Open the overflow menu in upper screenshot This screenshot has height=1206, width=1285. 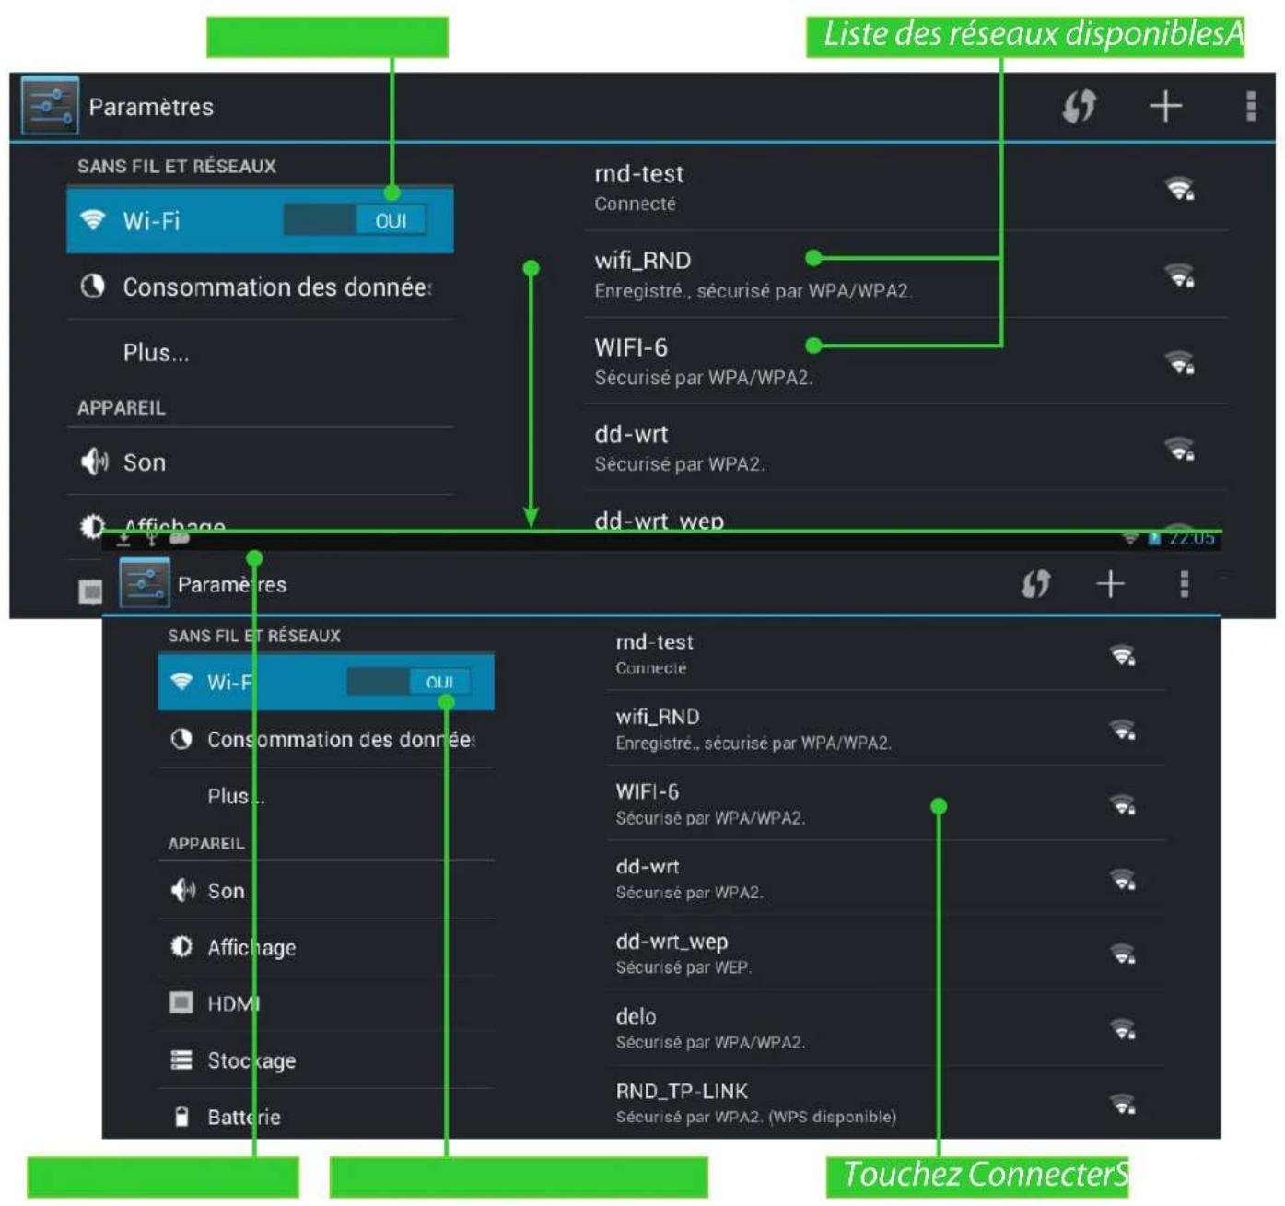(x=1250, y=106)
